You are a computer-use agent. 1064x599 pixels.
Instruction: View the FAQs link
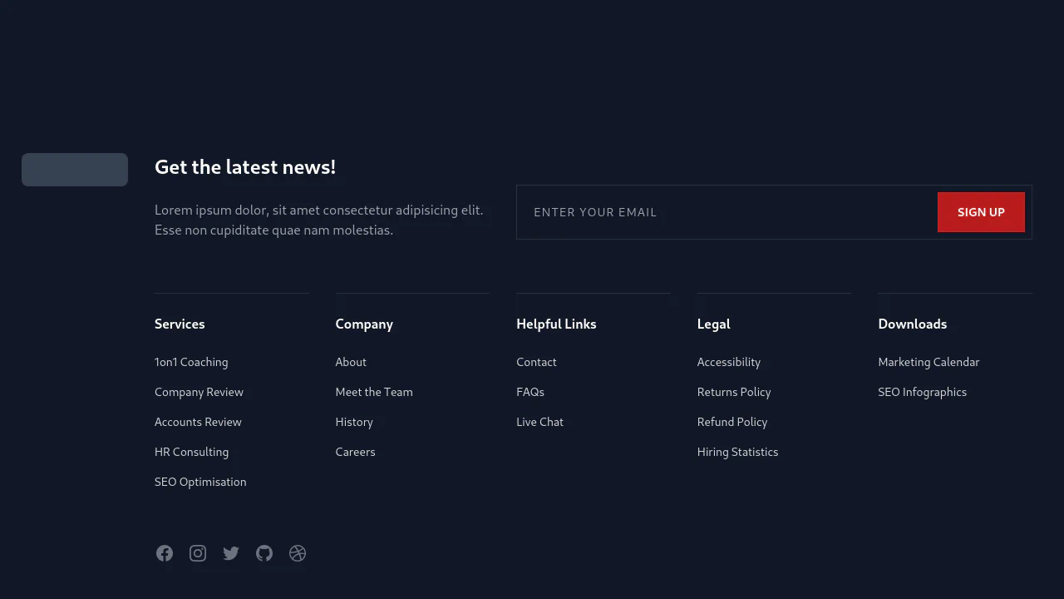pyautogui.click(x=530, y=392)
